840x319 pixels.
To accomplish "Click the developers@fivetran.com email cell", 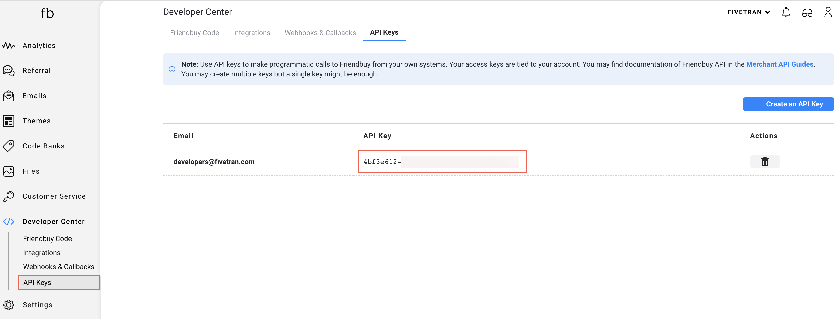I will [x=214, y=162].
